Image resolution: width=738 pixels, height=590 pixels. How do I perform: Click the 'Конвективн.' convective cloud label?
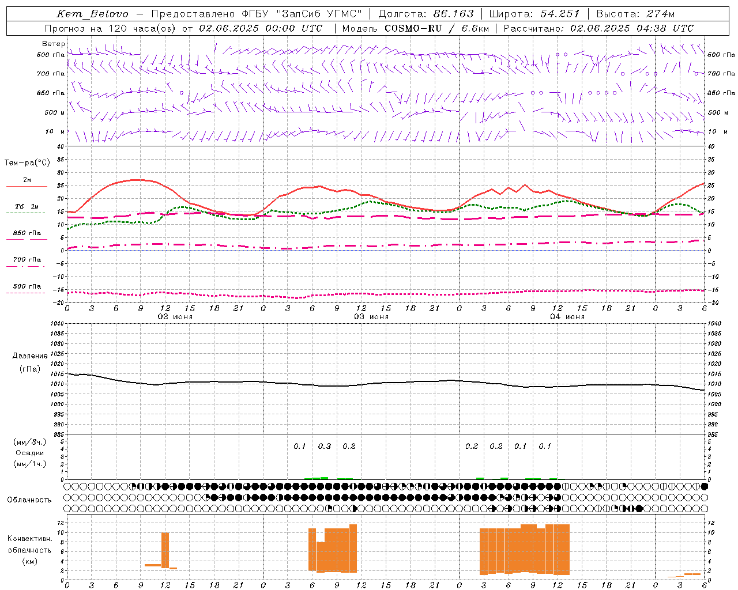pos(30,539)
